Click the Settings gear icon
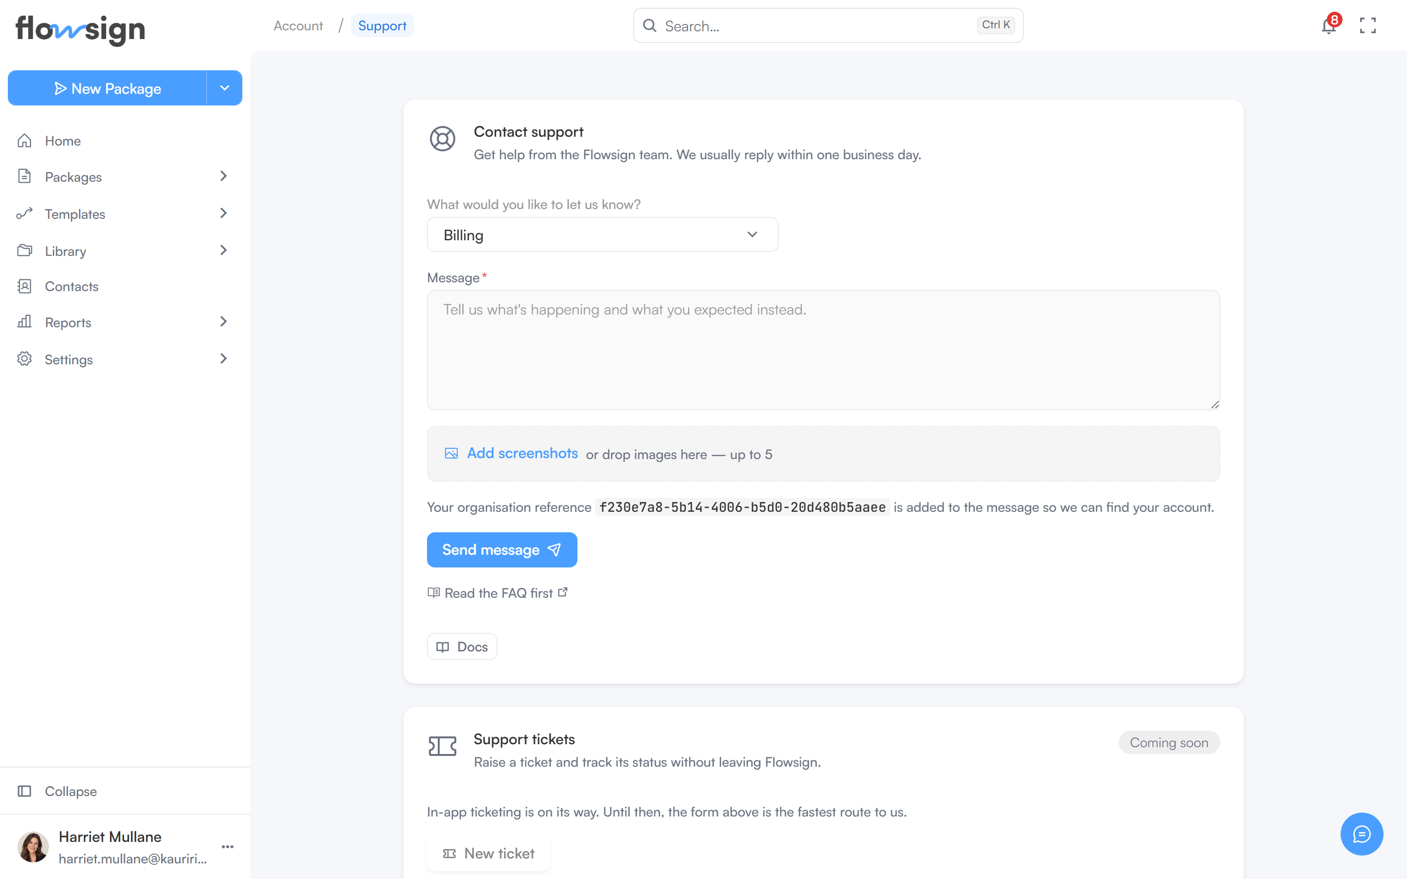This screenshot has width=1407, height=879. click(24, 359)
